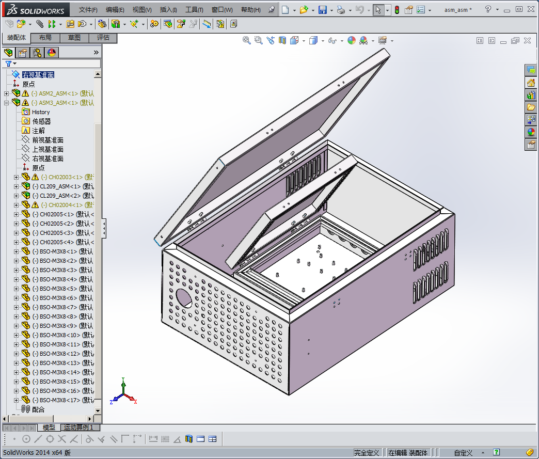Click the New Motion Study gear icon
This screenshot has height=459, width=539.
click(x=154, y=24)
